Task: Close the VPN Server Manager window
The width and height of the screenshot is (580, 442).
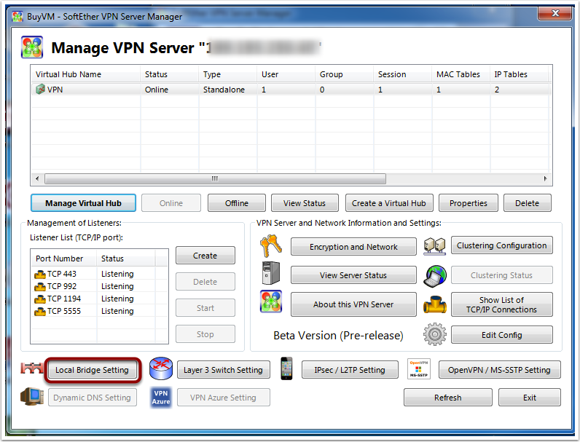Action: click(554, 13)
